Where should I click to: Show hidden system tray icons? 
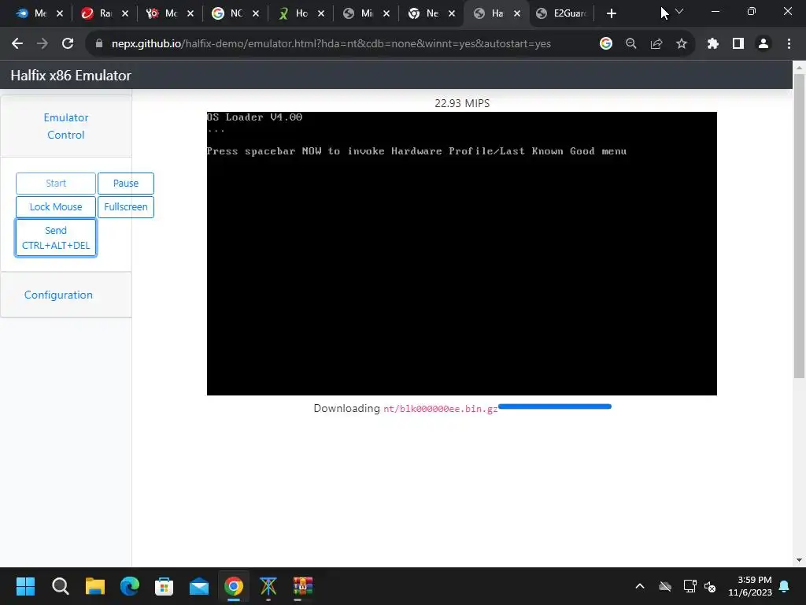(x=640, y=586)
